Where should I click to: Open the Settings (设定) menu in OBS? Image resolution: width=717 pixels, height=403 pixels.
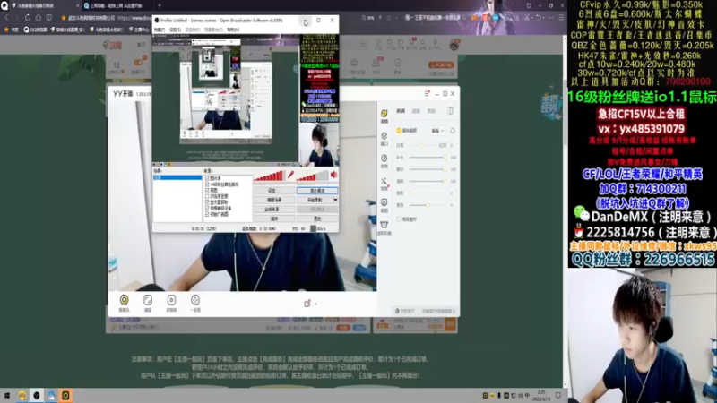[175, 30]
